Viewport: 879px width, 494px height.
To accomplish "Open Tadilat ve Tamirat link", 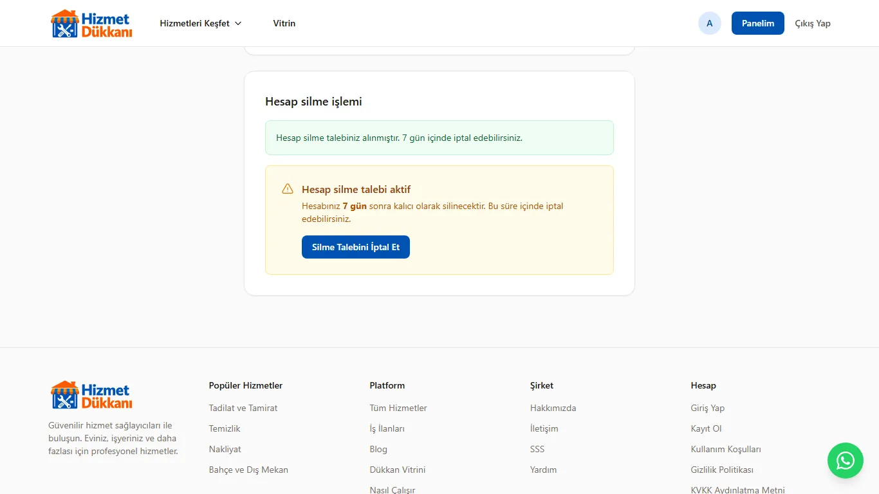I will pos(243,408).
